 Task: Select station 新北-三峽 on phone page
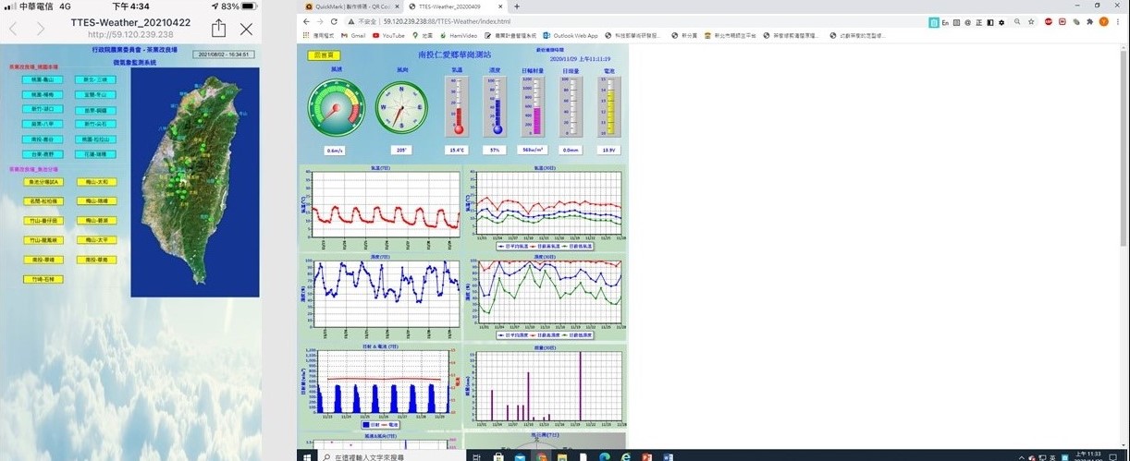click(95, 80)
